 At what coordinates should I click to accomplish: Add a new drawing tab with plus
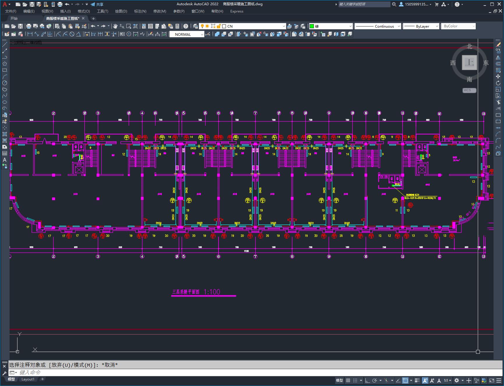93,18
